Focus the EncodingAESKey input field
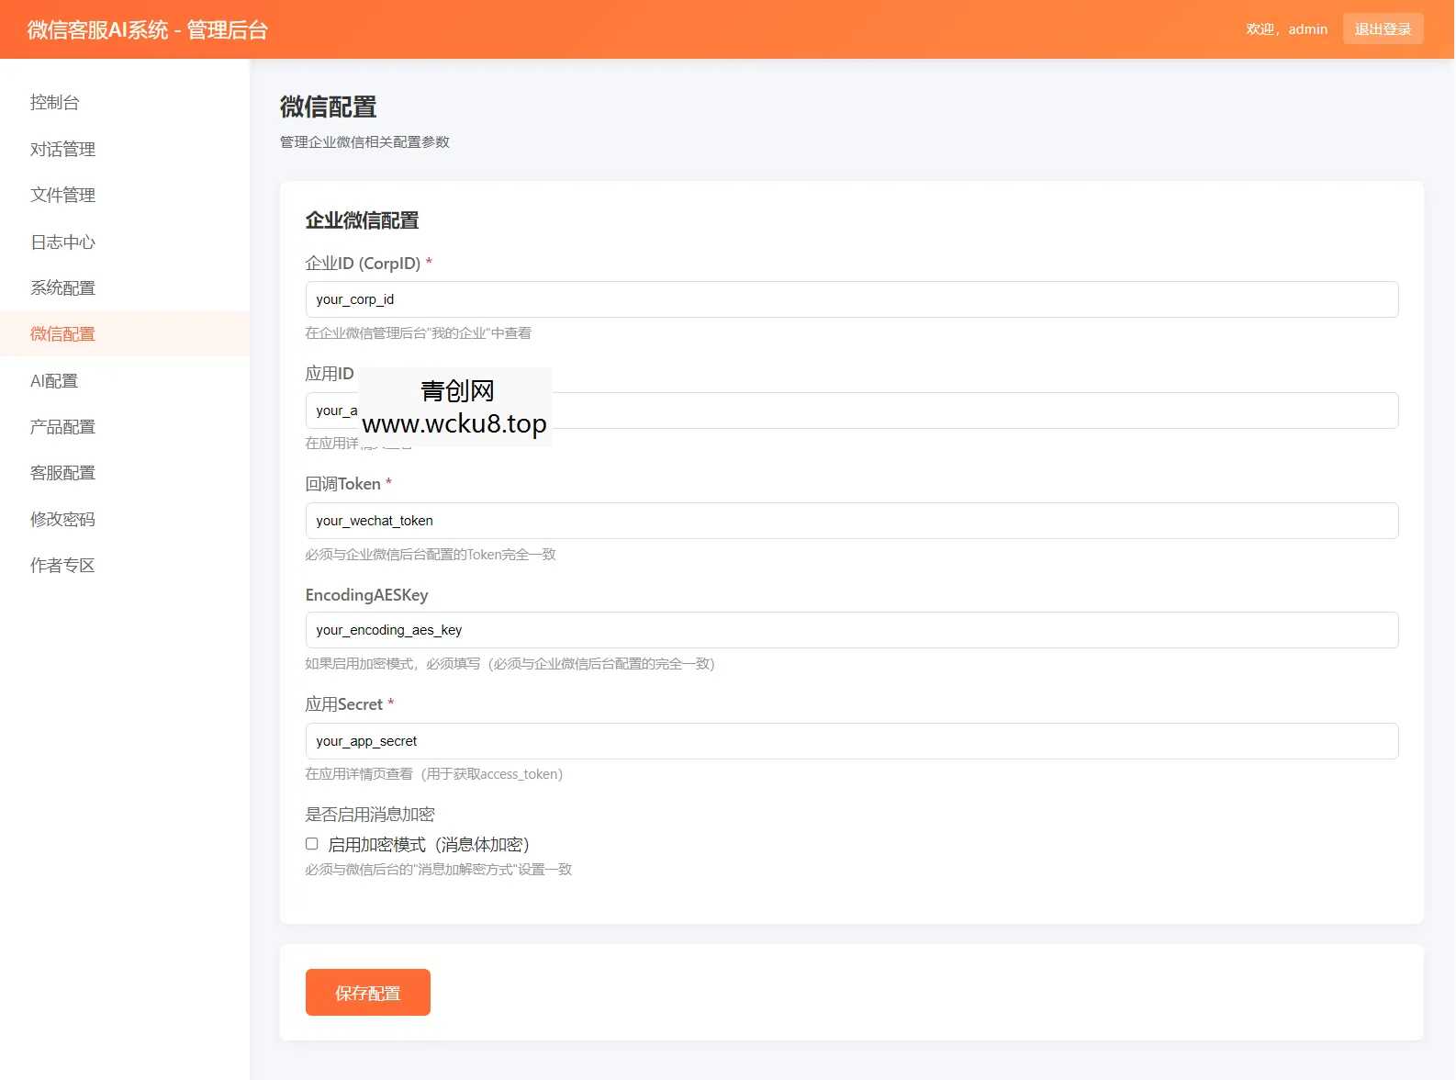The height and width of the screenshot is (1080, 1456). click(851, 630)
